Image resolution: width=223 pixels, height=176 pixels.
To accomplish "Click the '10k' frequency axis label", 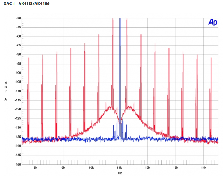I will pyautogui.click(x=91, y=168).
